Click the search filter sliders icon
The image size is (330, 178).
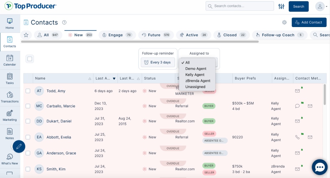tap(281, 6)
